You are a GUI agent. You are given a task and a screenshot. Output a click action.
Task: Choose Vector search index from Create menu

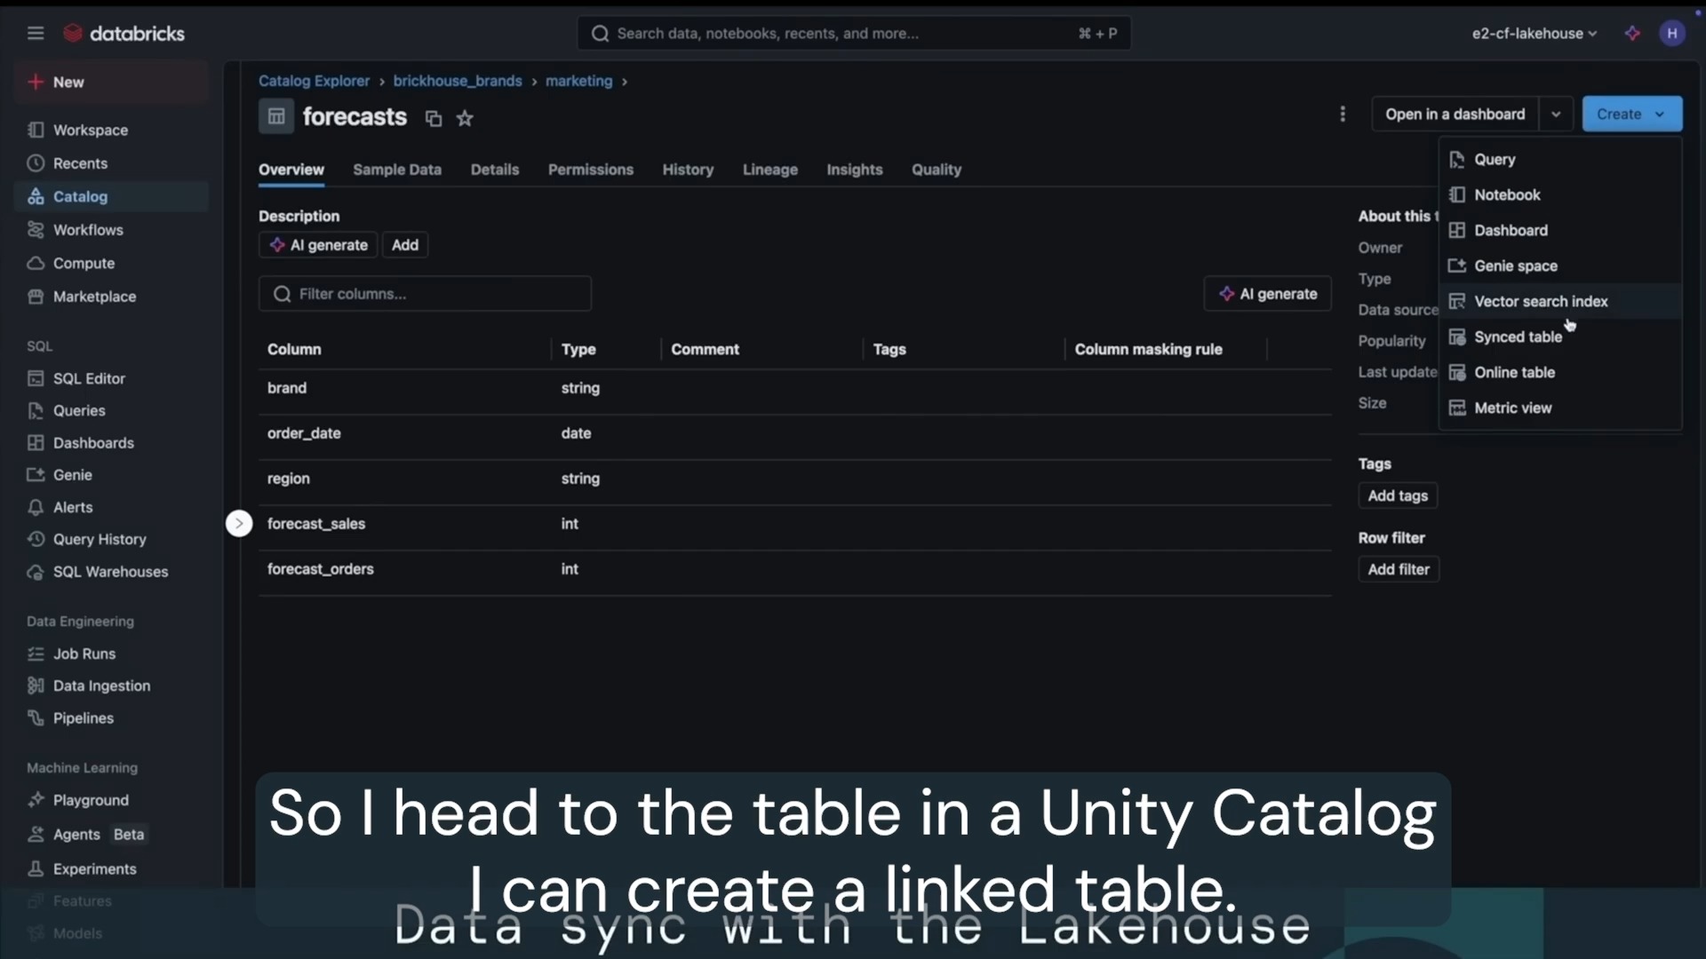point(1560,301)
